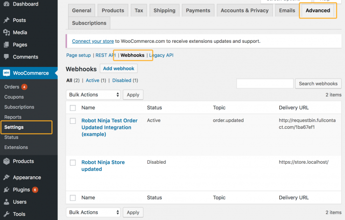
Task: Switch to the General tab
Action: 82,10
